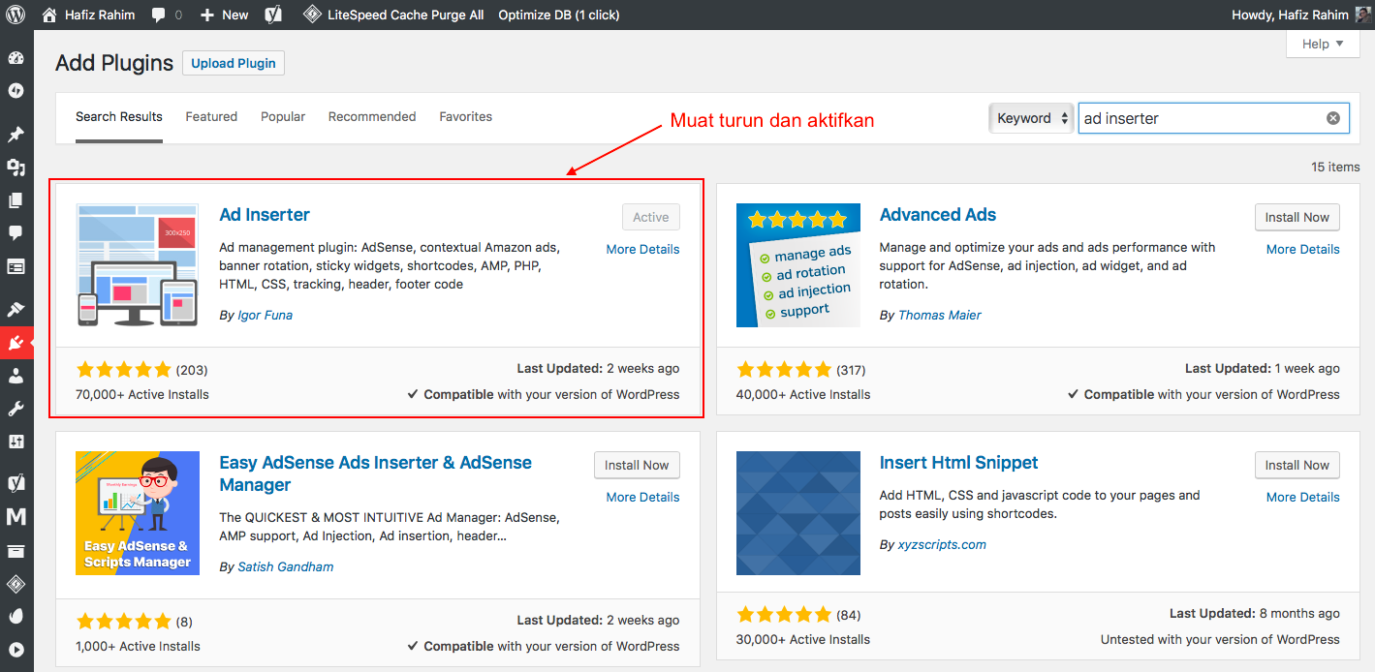
Task: Open Appearance paintbrush icon in sidebar
Action: pyautogui.click(x=16, y=309)
